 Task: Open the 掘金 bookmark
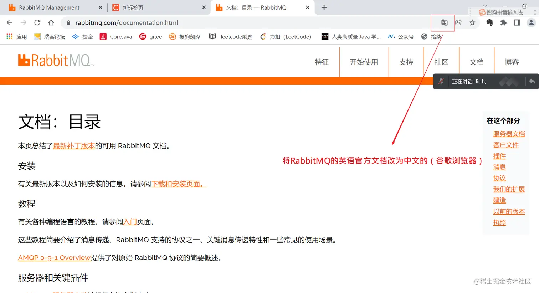82,36
